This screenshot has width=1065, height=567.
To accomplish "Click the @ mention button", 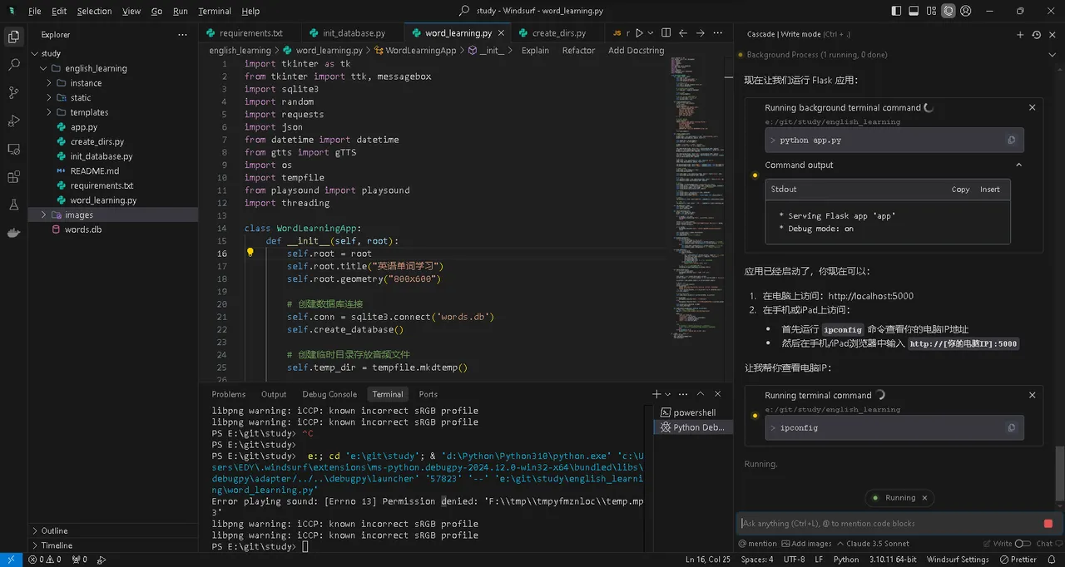I will (x=757, y=544).
